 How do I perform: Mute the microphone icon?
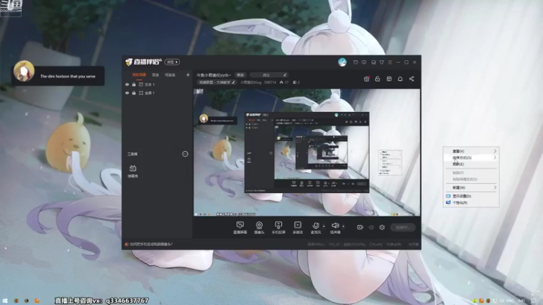click(x=316, y=226)
